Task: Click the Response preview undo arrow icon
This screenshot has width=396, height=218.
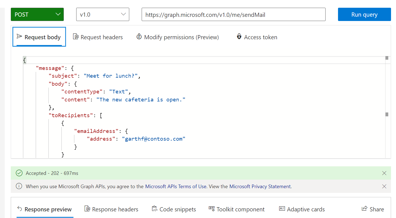Action: [20, 209]
